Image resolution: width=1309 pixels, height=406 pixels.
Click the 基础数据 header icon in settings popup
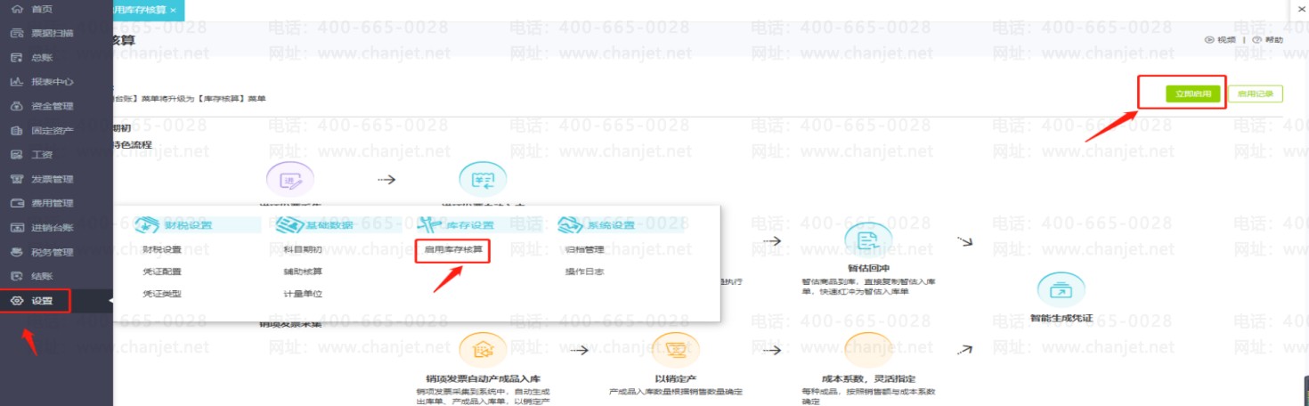pos(289,224)
